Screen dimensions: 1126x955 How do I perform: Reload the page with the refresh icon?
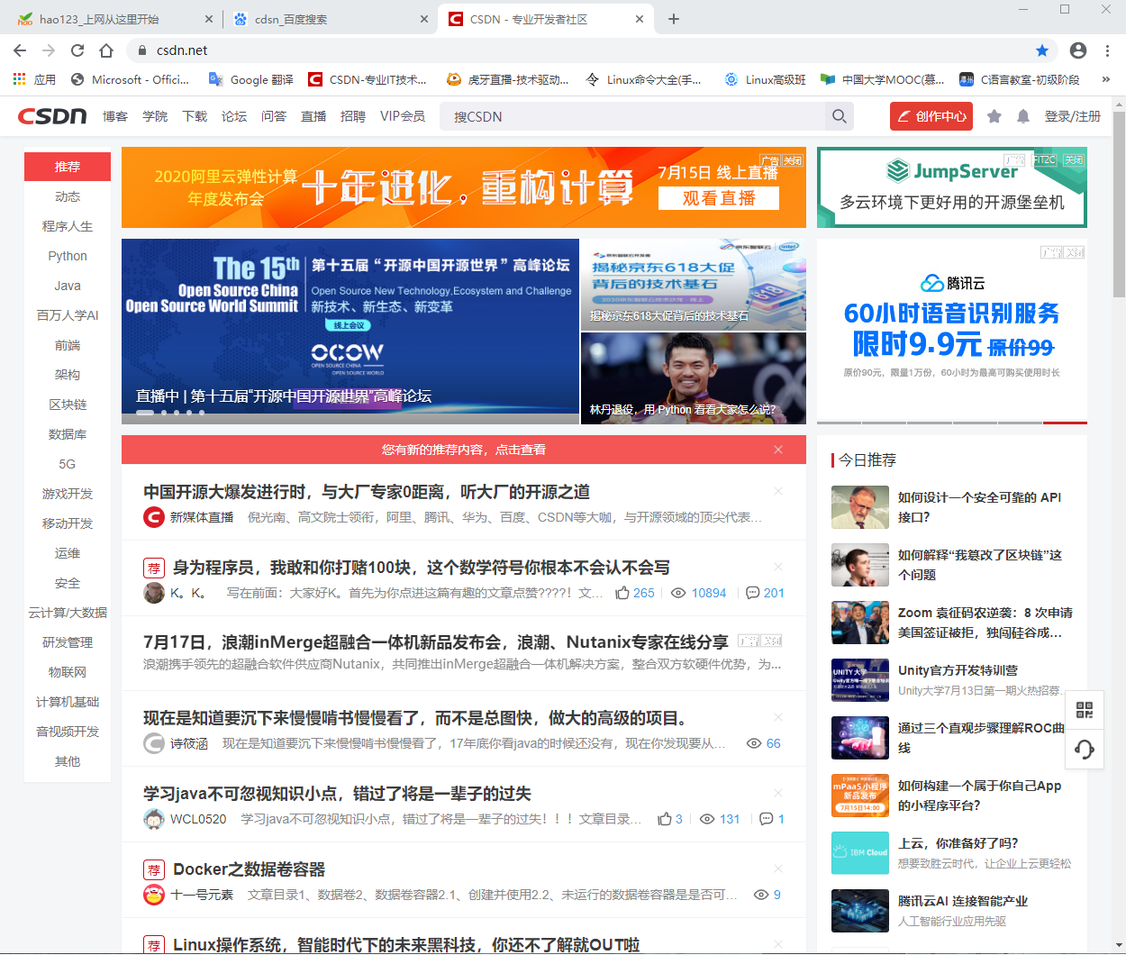(77, 50)
